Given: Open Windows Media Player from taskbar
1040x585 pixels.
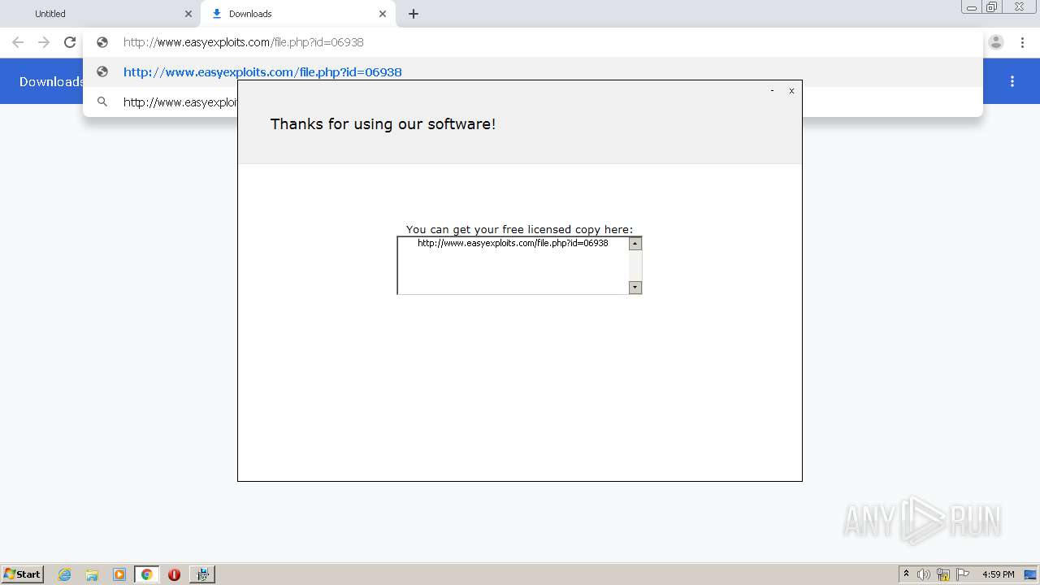Looking at the screenshot, I should 119,574.
